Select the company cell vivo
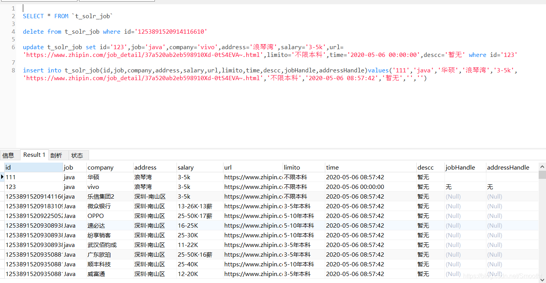 coord(110,187)
